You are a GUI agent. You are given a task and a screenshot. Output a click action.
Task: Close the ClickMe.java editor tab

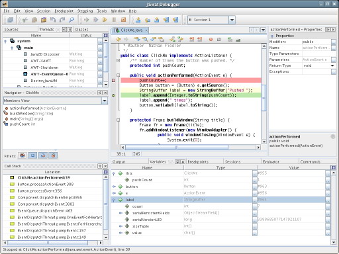146,30
